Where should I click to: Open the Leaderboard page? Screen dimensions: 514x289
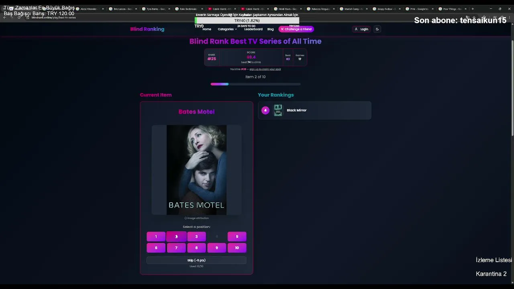[253, 29]
